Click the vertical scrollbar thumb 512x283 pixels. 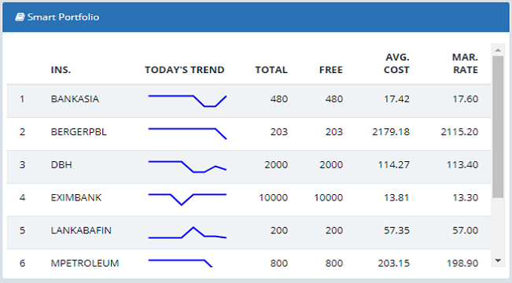click(x=498, y=127)
